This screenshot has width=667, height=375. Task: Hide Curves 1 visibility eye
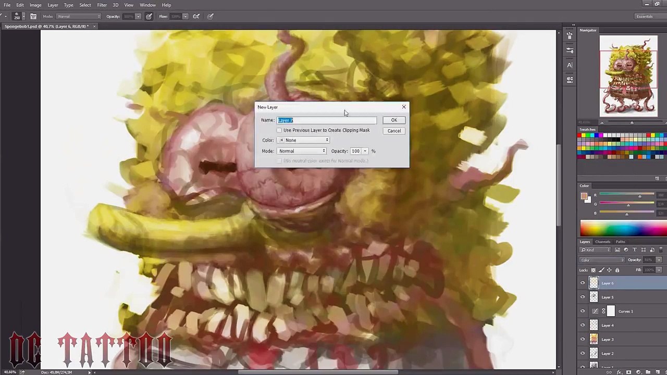tap(583, 311)
